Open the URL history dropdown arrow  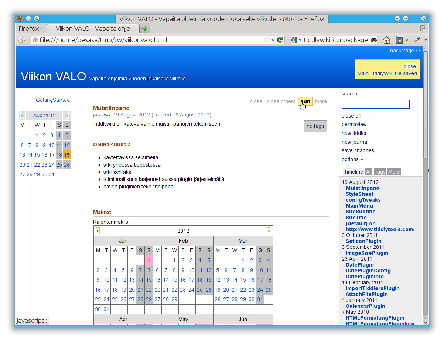(273, 40)
